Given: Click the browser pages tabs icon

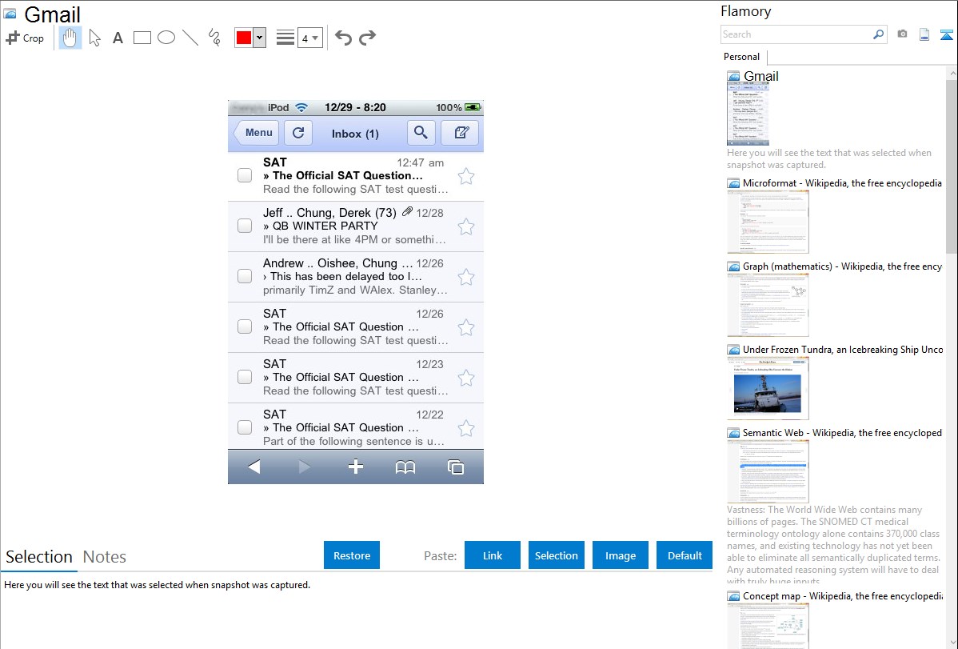Looking at the screenshot, I should point(456,467).
